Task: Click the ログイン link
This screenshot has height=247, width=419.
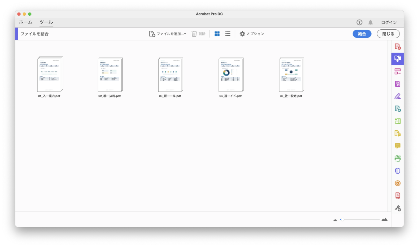Action: [389, 22]
